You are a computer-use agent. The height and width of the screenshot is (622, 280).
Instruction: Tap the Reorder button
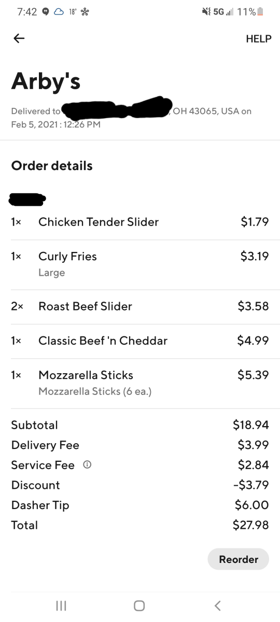tap(239, 559)
